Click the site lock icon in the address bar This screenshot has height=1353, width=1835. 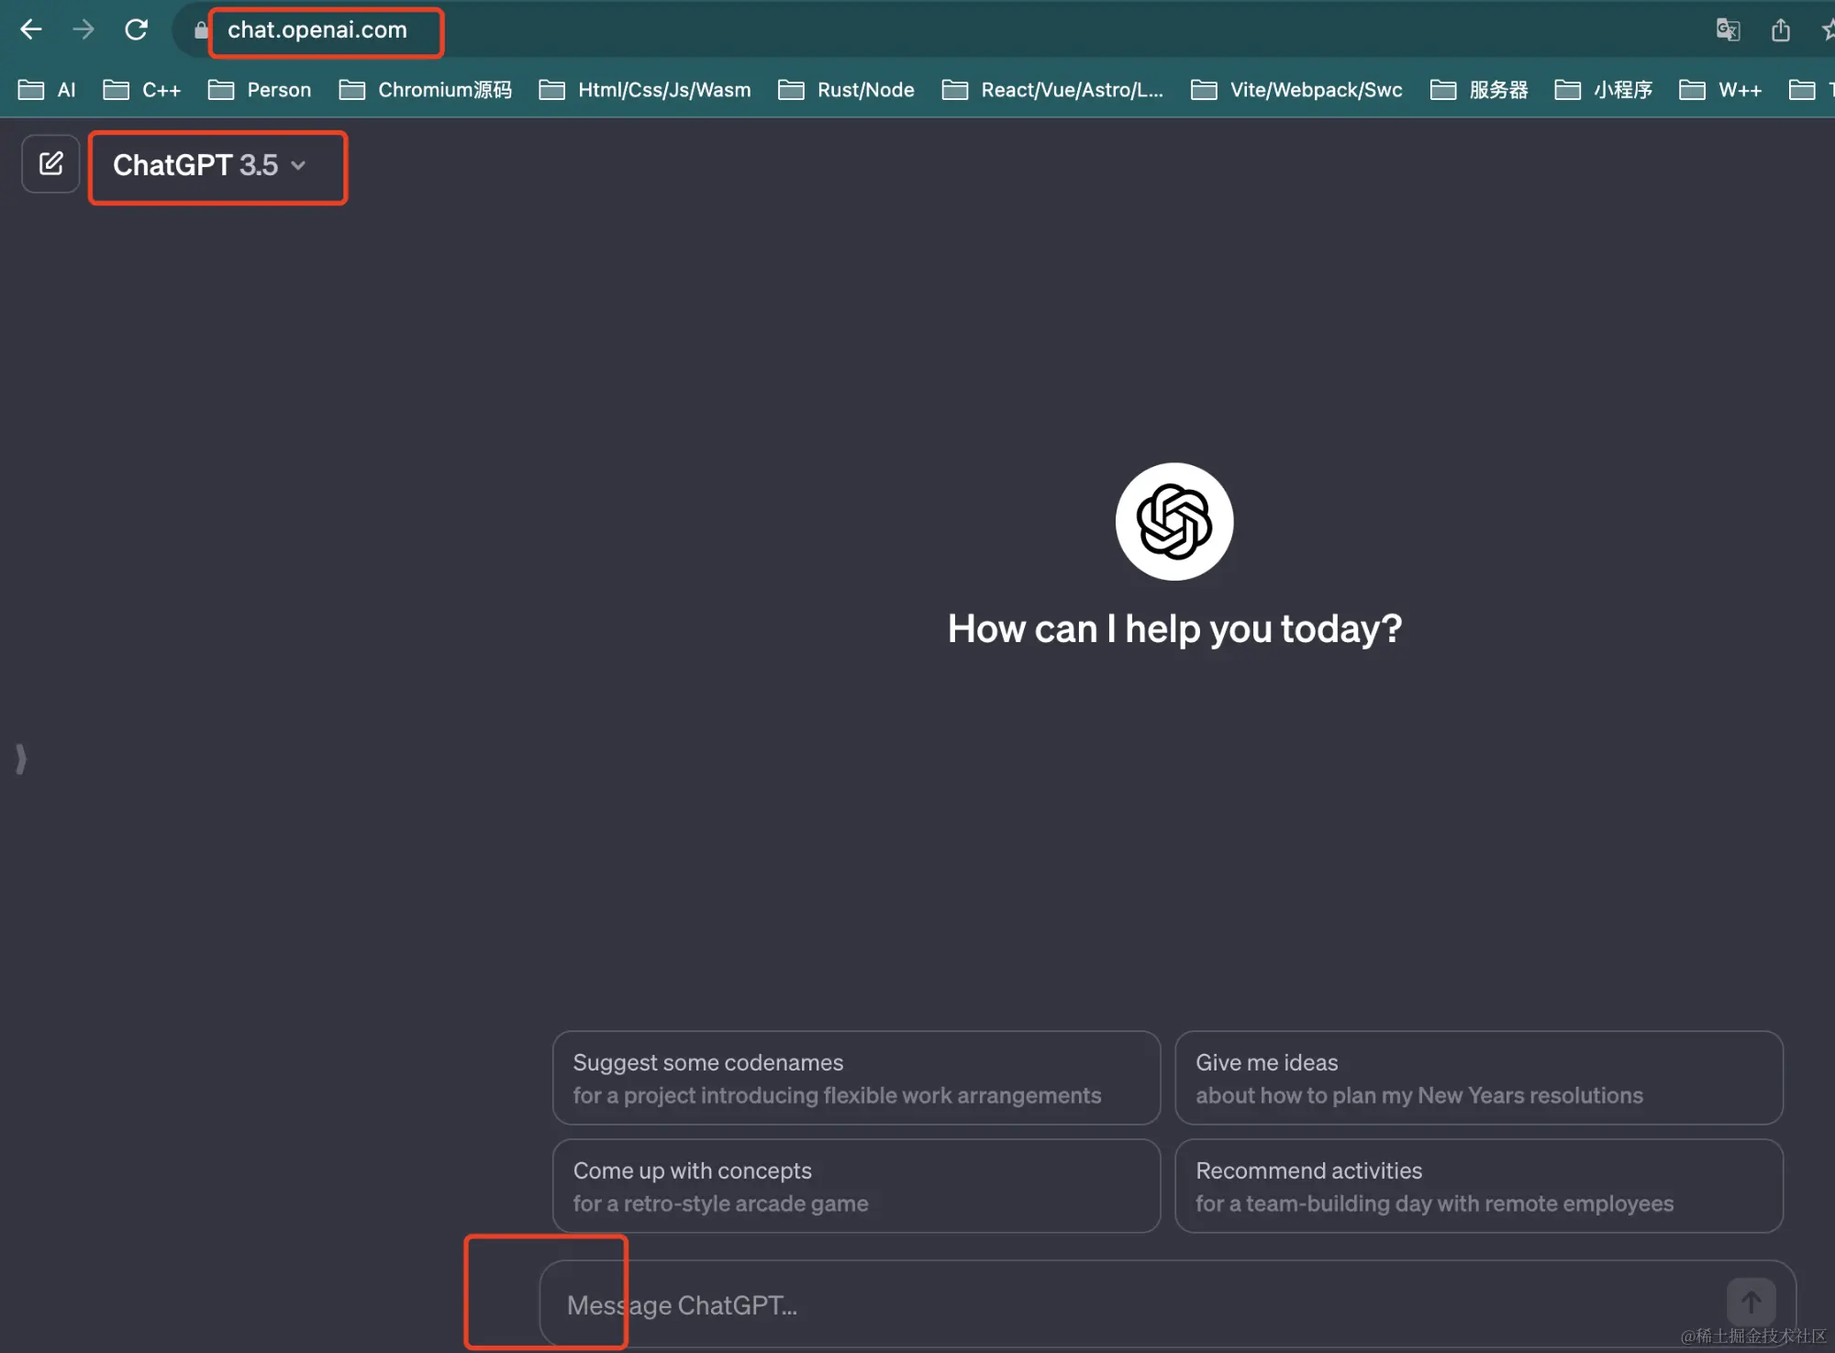coord(201,30)
